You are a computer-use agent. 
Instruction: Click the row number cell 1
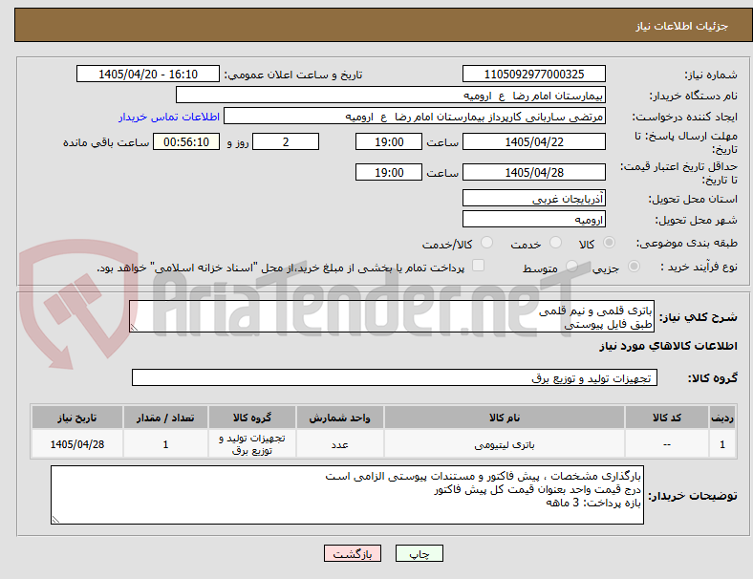(722, 444)
